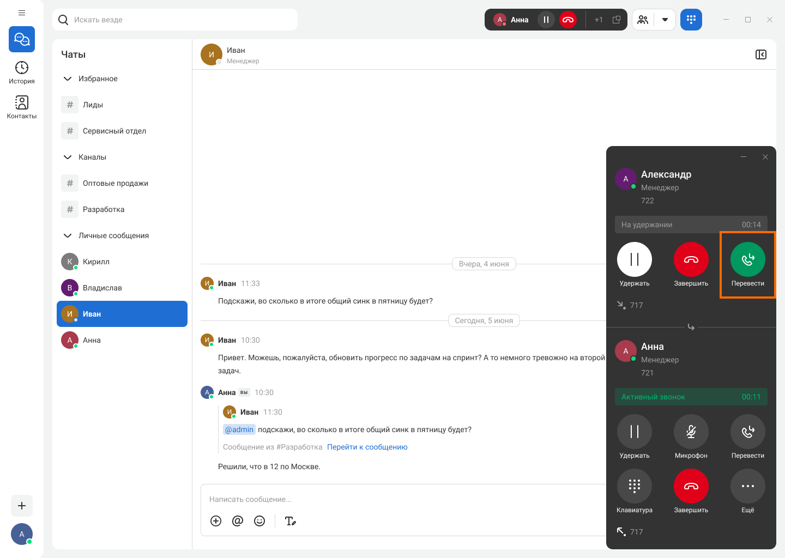
Task: Open text formatting options in composer
Action: click(x=291, y=521)
